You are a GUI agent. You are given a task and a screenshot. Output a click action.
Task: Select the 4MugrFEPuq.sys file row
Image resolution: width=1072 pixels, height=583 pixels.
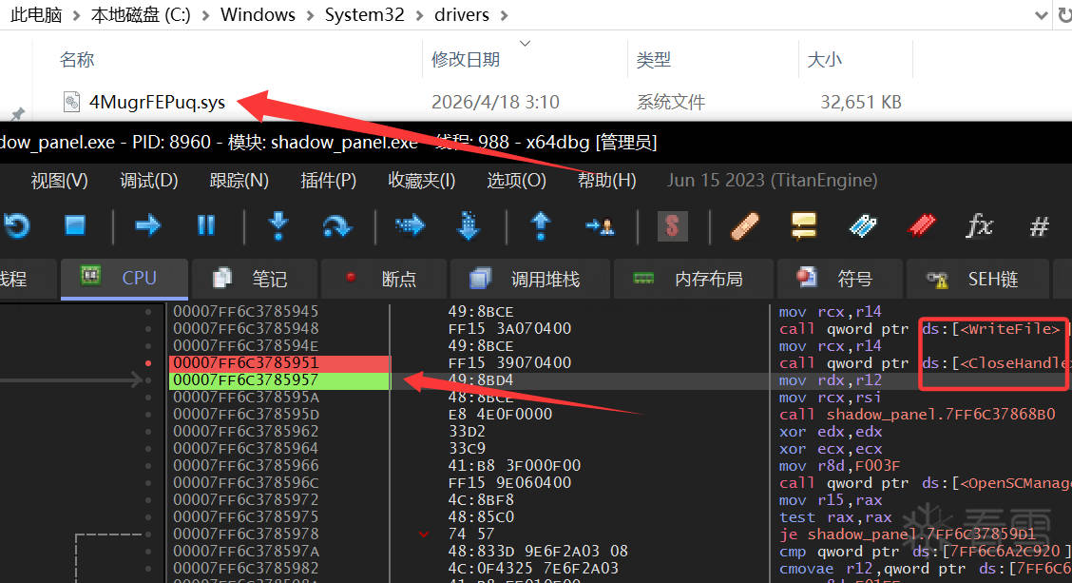coord(482,102)
